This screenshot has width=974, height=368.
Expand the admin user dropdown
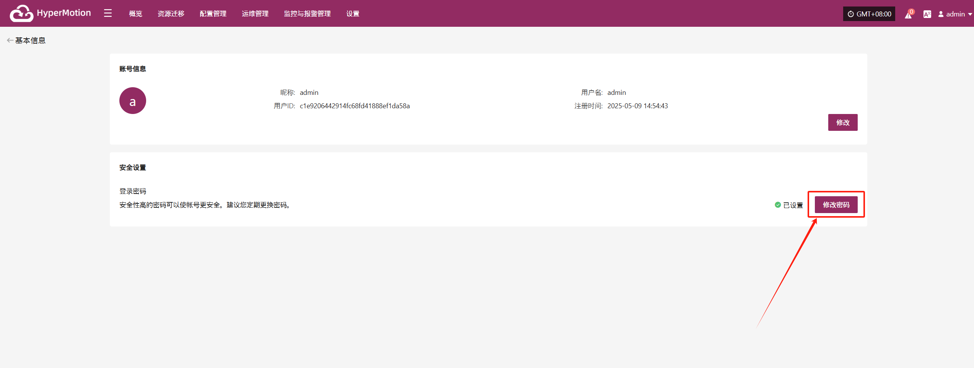click(x=955, y=14)
